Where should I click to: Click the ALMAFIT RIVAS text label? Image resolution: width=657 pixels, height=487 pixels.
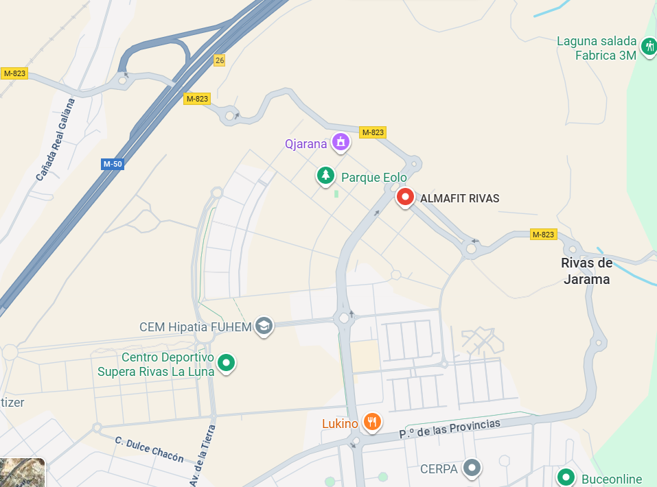click(460, 198)
